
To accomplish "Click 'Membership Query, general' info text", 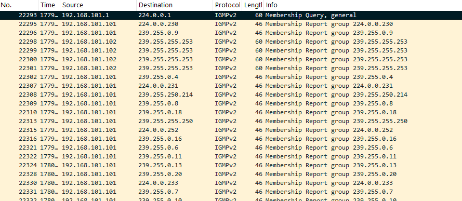I will pos(311,15).
